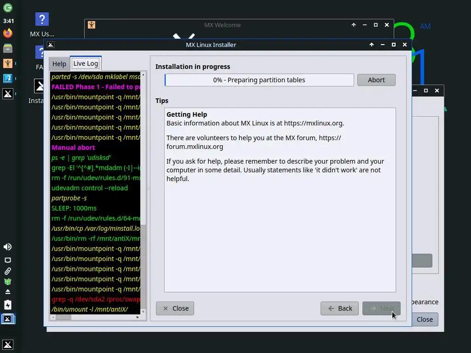The width and height of the screenshot is (471, 353).
Task: Click the eject removable media icon
Action: tap(8, 292)
